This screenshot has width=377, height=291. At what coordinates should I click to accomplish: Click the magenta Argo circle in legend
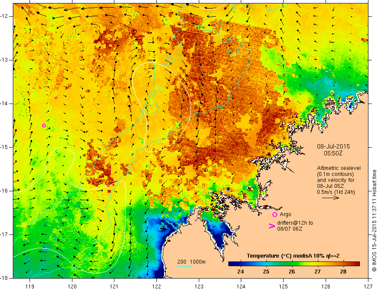click(275, 215)
